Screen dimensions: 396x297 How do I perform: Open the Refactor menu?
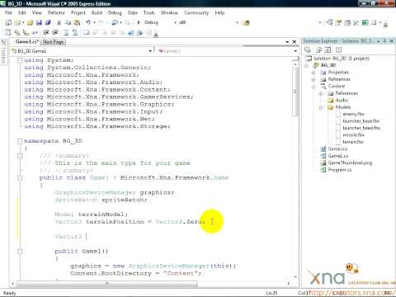56,12
